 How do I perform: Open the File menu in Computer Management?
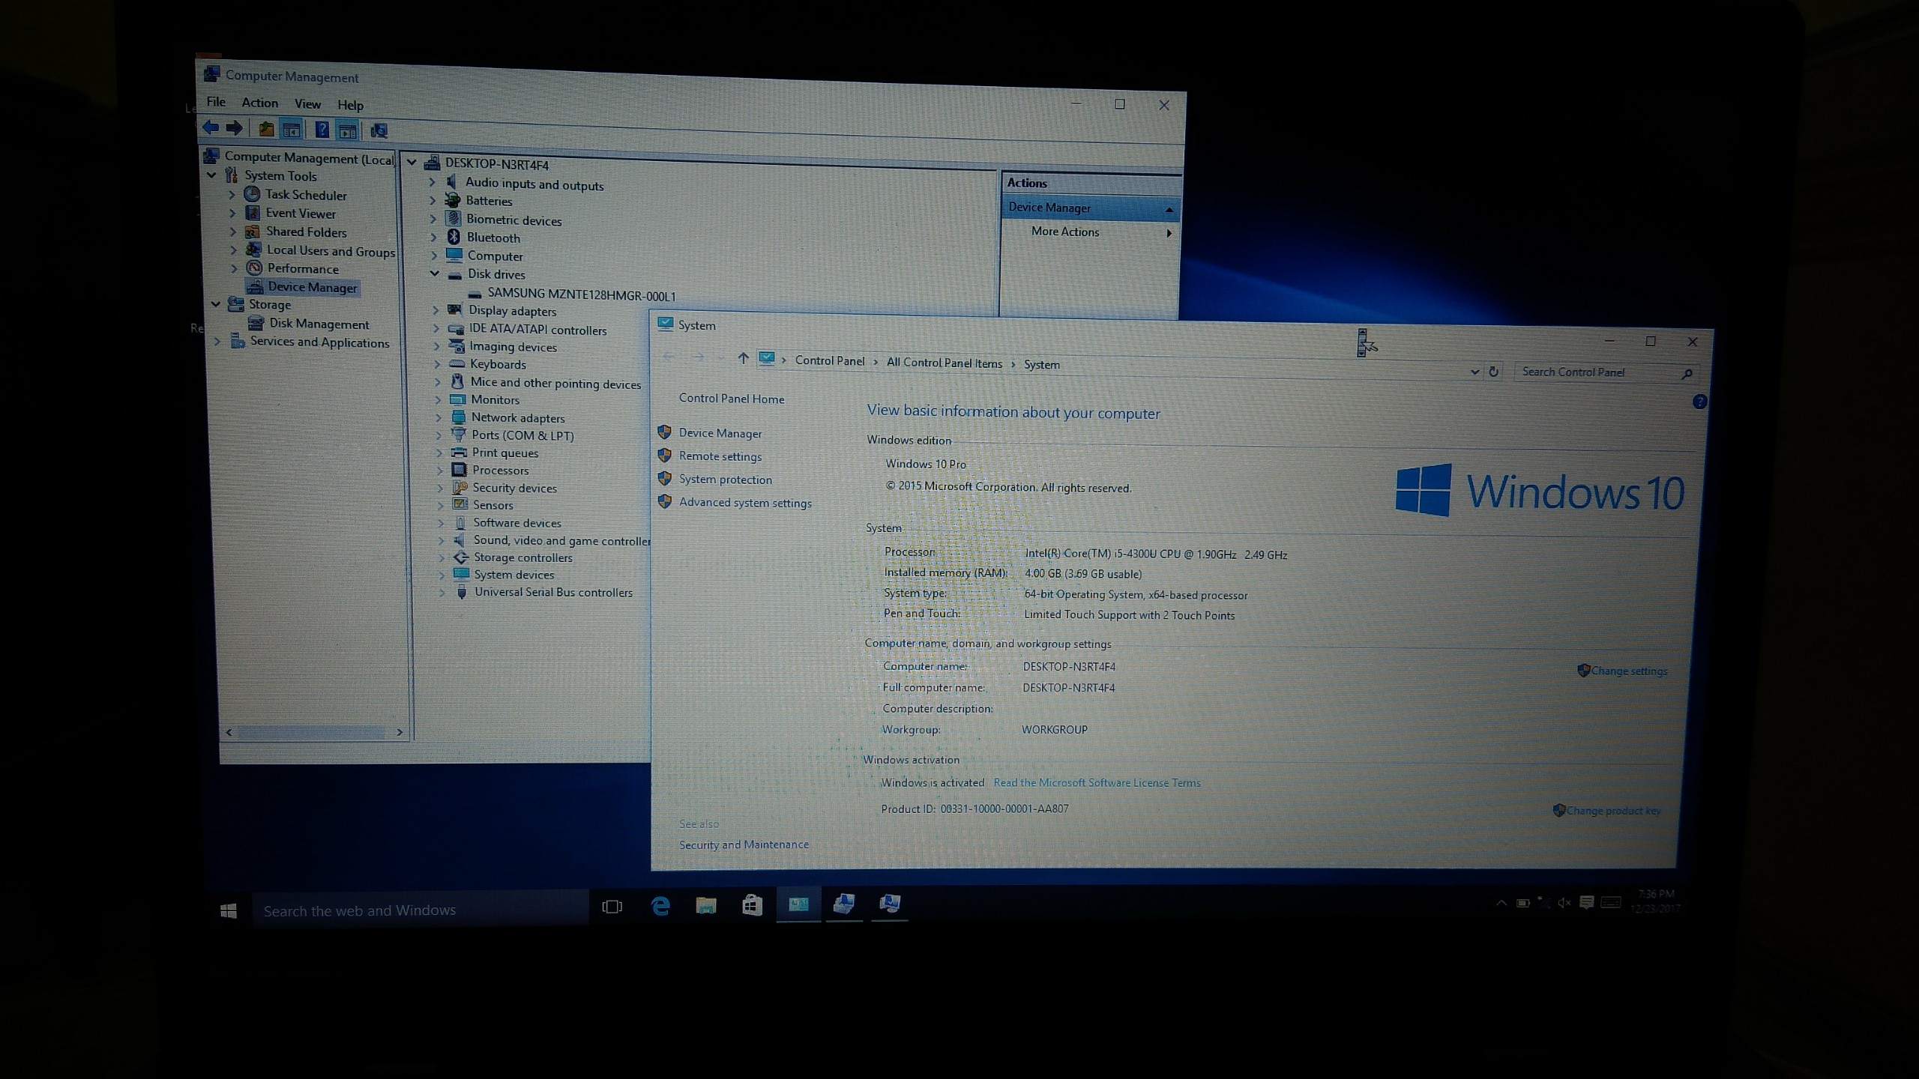pos(216,102)
